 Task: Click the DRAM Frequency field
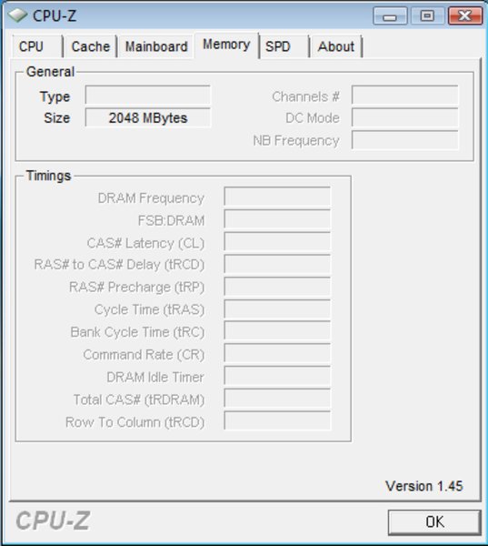tap(277, 197)
